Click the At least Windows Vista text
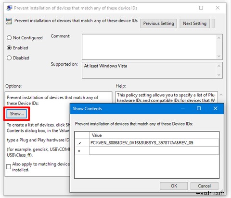This screenshot has height=198, width=231. [x=105, y=66]
